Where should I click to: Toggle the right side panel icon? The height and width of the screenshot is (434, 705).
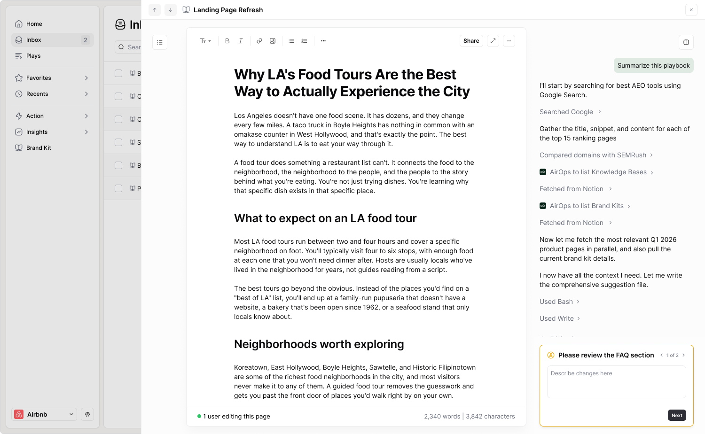tap(686, 42)
